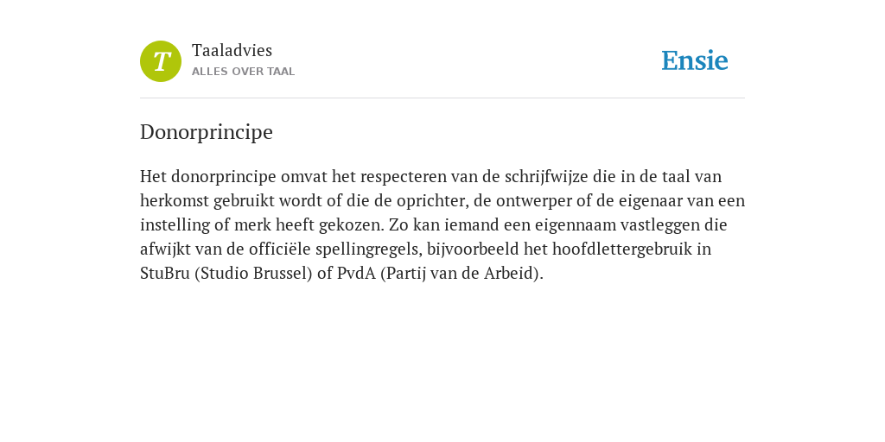Click the Donorprincipe heading
The image size is (885, 442).
207,132
